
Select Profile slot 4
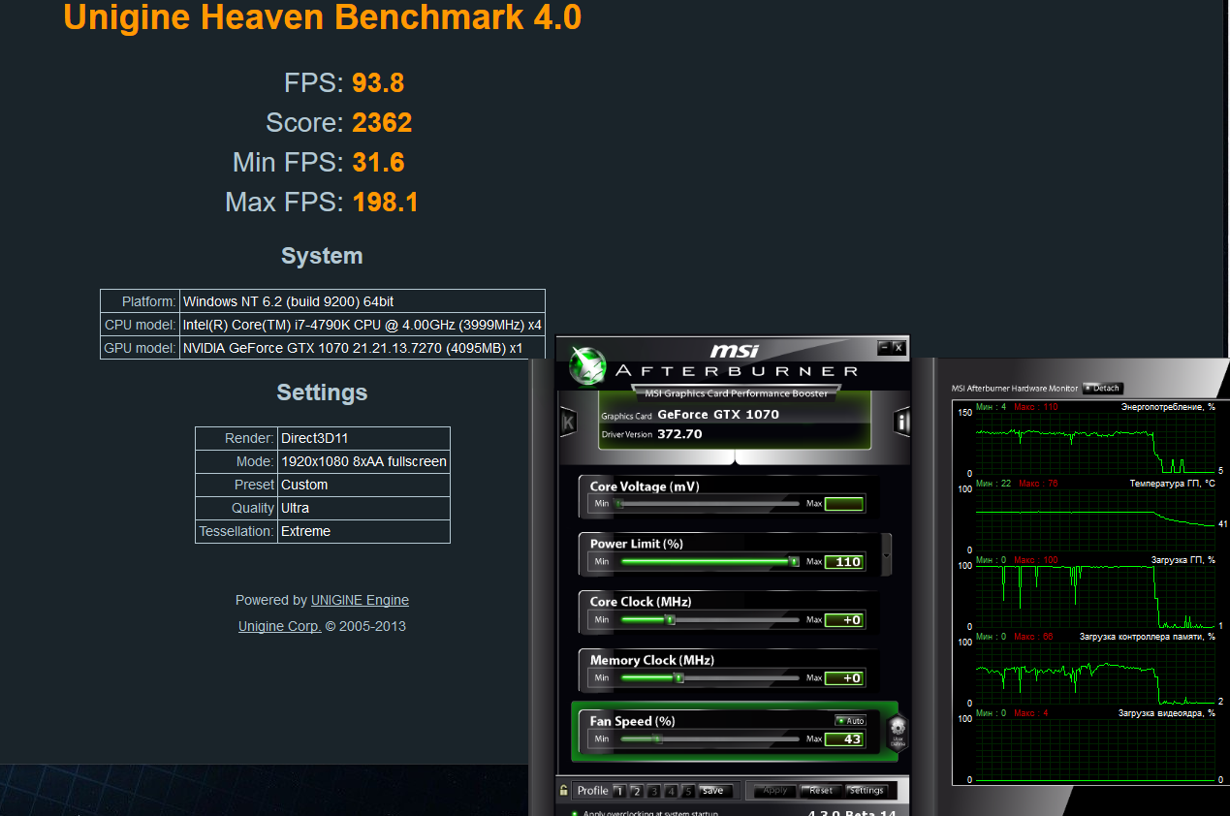(672, 791)
